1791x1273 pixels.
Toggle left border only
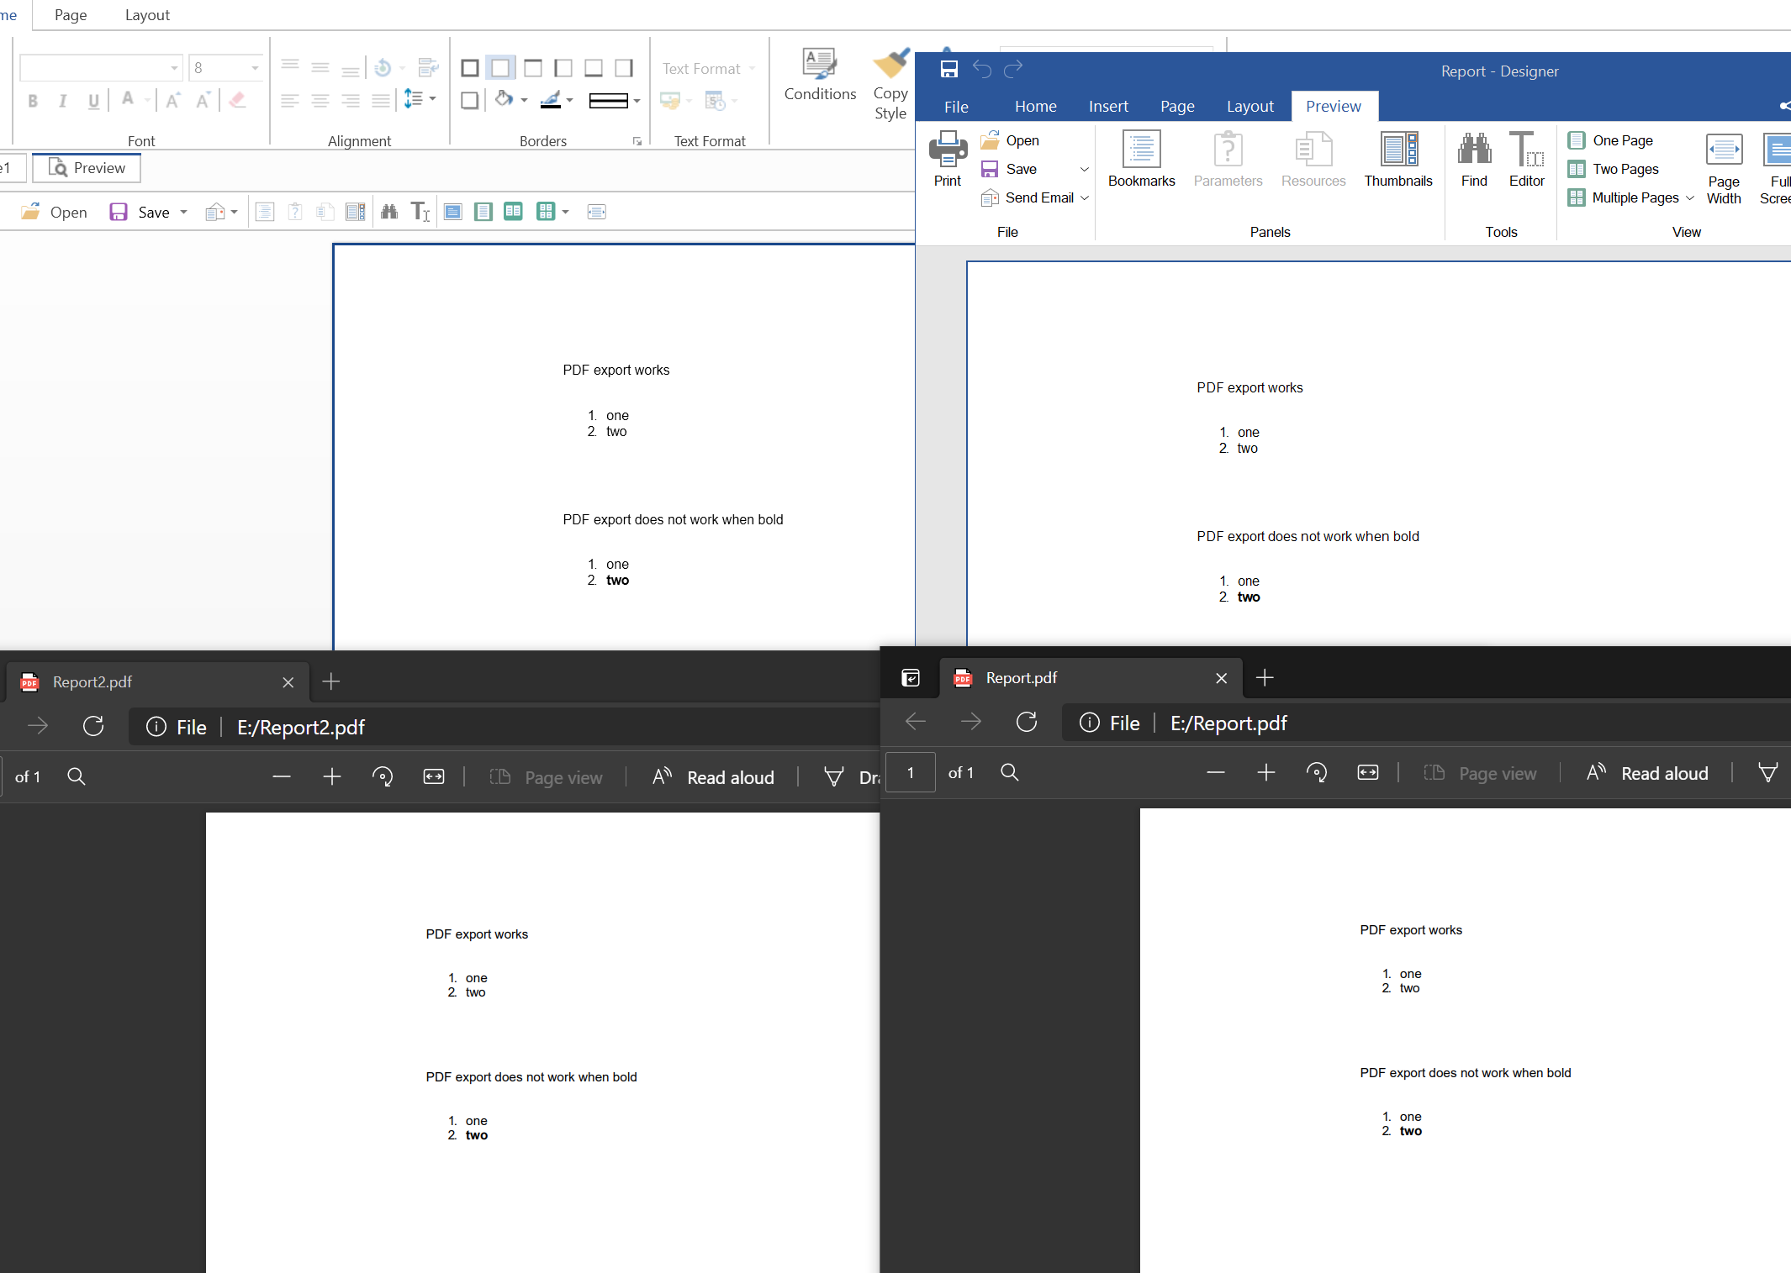pos(563,68)
